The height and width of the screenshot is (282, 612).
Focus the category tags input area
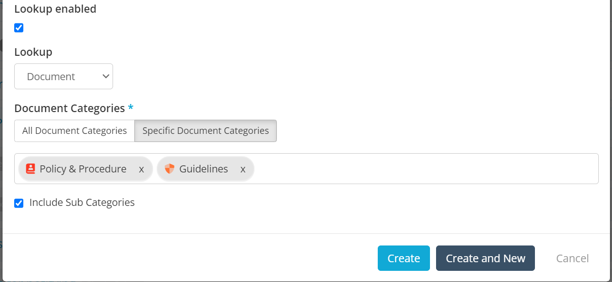(x=426, y=169)
